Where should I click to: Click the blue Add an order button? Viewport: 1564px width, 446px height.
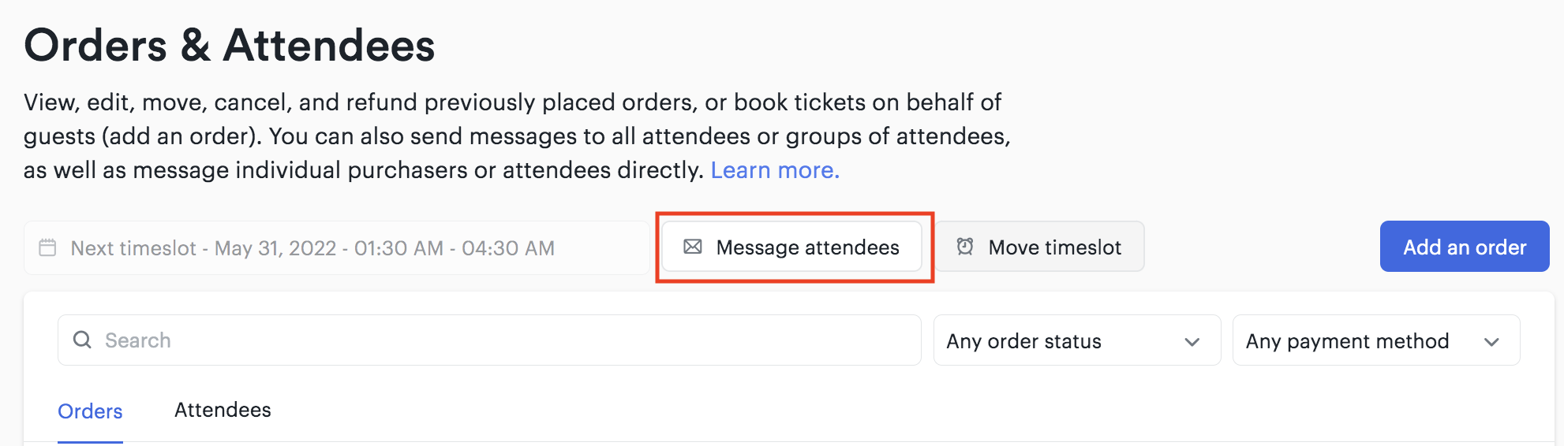(1465, 247)
